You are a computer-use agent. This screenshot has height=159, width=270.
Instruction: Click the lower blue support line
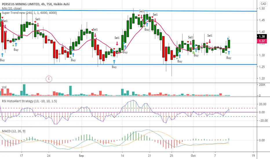[x=128, y=65]
